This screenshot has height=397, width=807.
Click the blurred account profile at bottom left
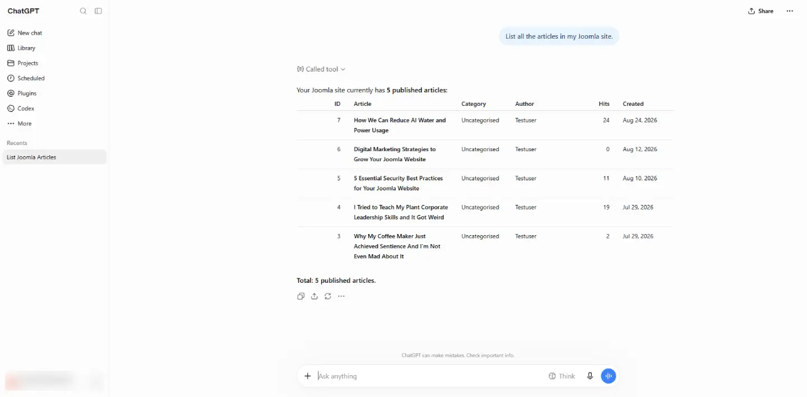(39, 381)
